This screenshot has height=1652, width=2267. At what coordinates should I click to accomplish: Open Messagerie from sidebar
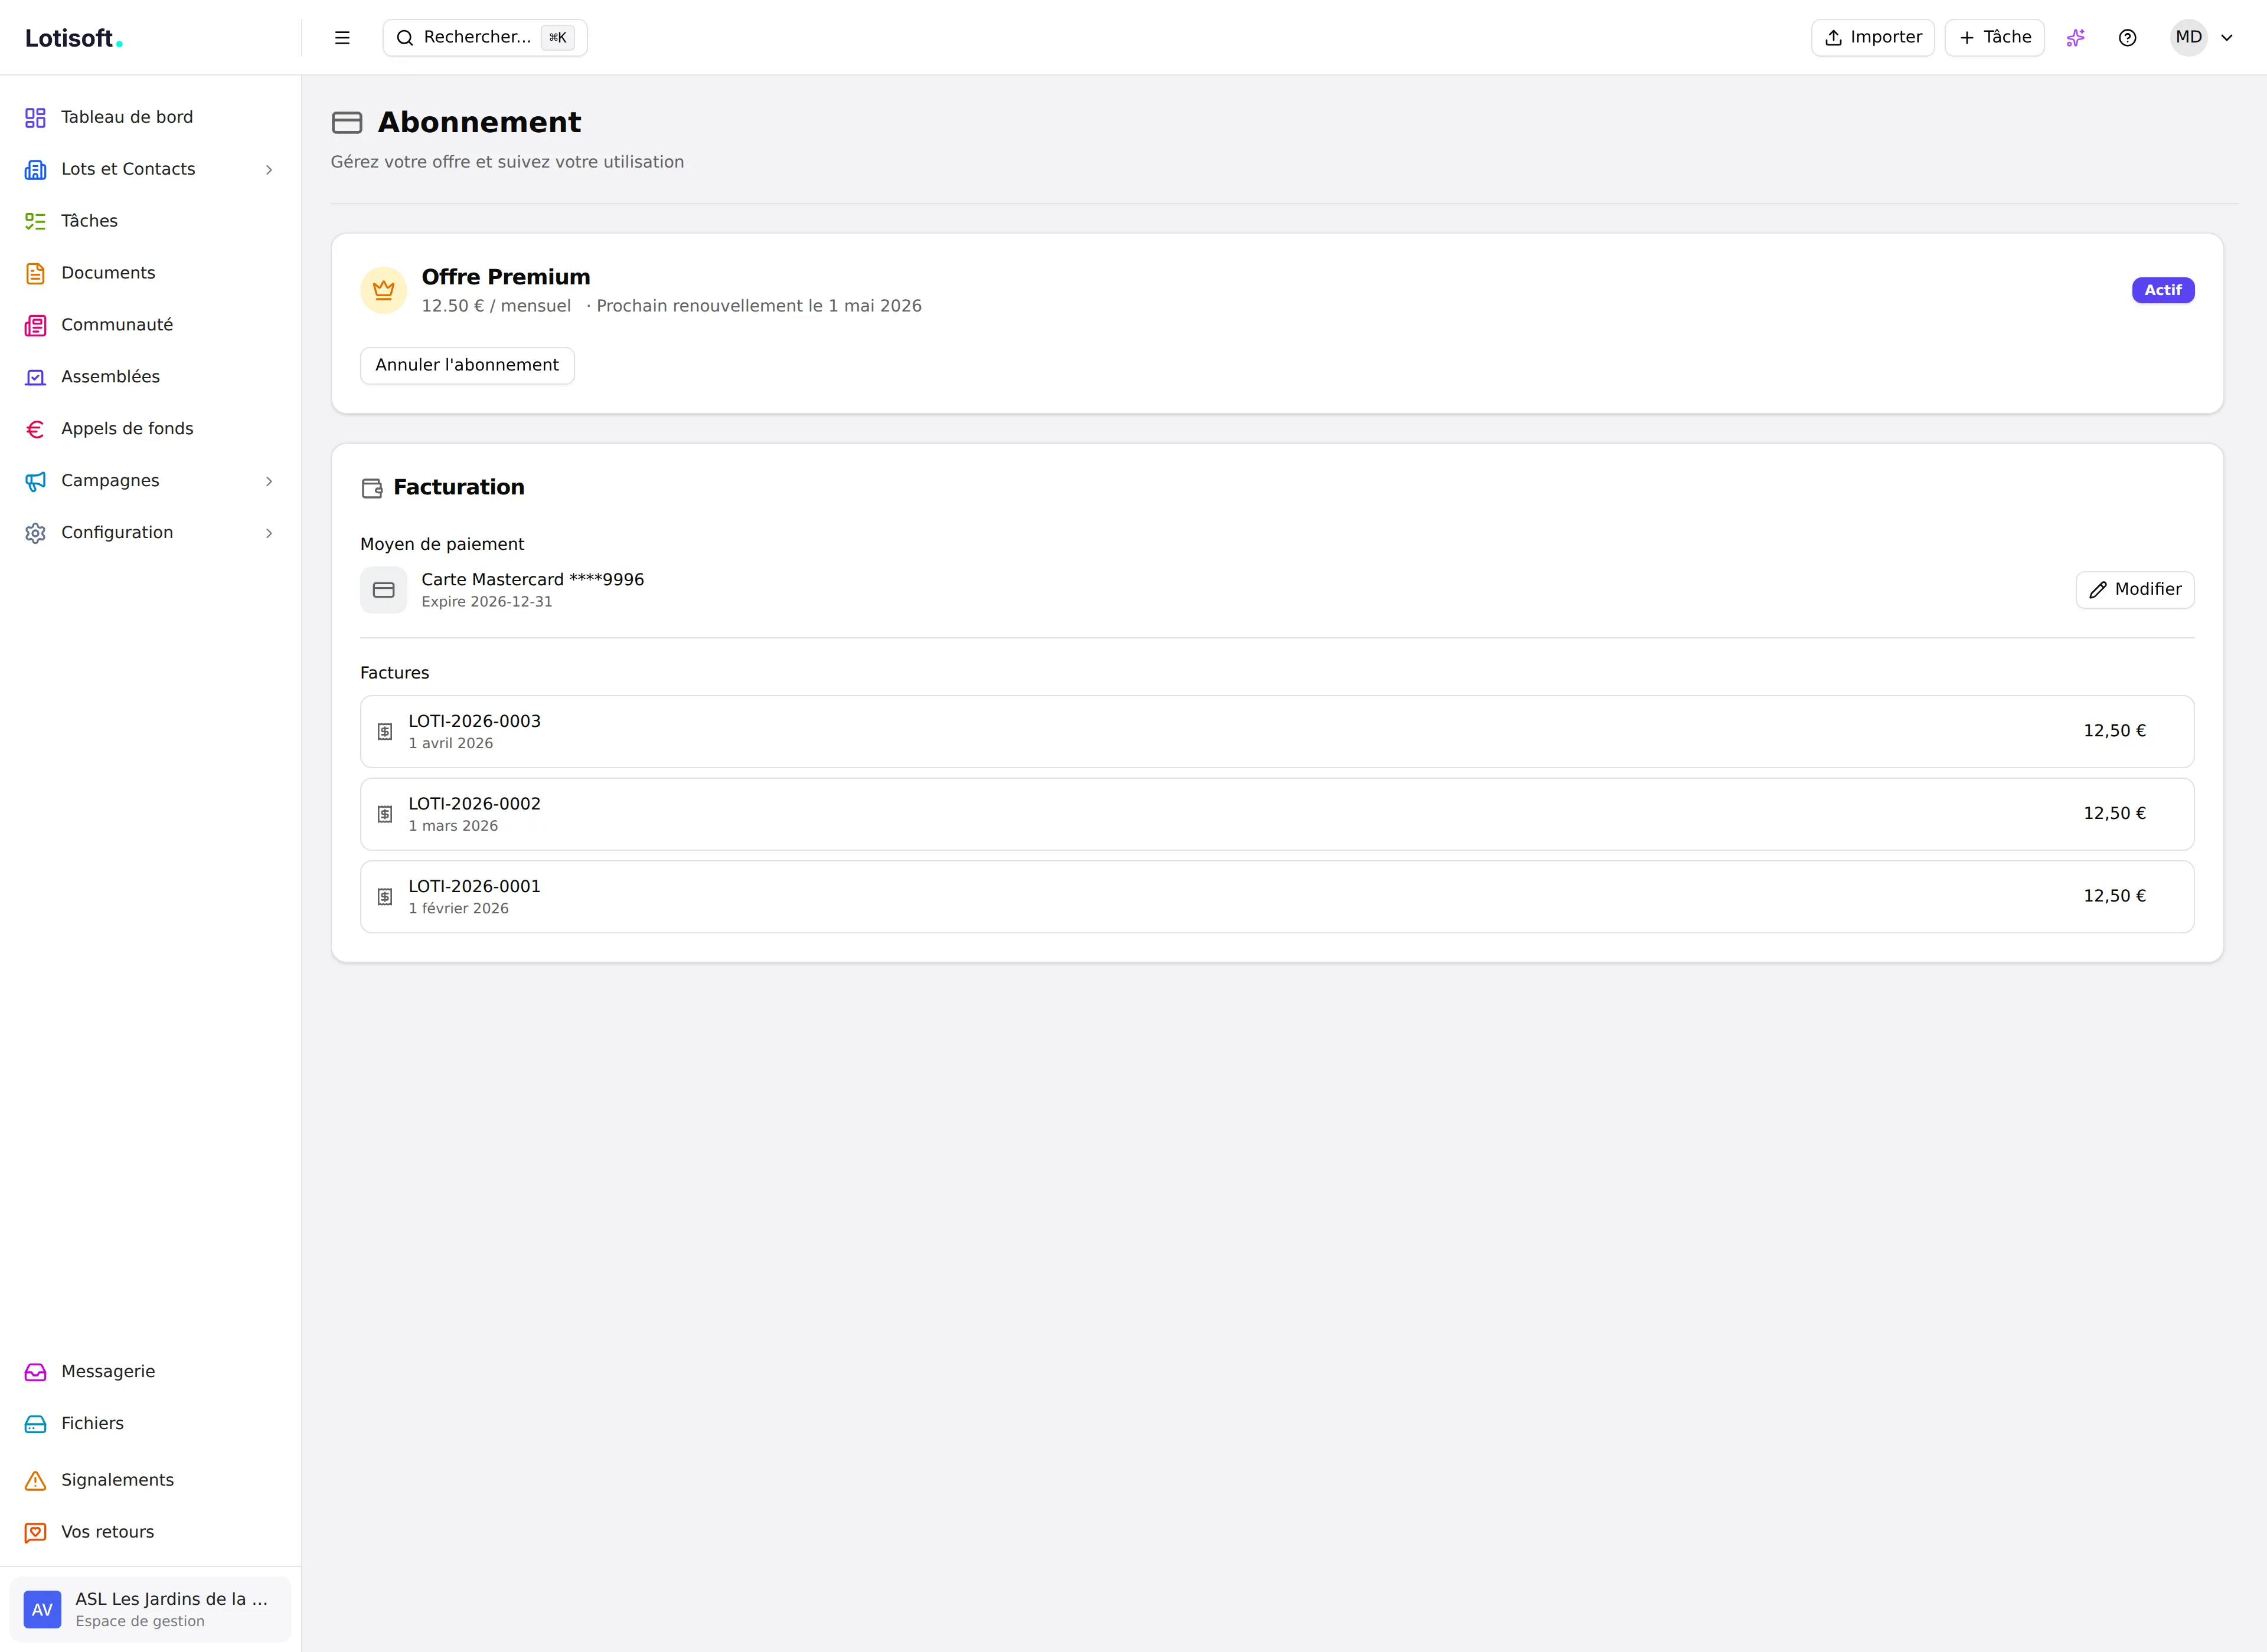[150, 1372]
